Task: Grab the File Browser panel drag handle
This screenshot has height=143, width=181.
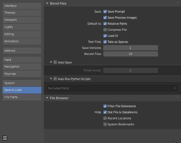Action: tap(177, 98)
